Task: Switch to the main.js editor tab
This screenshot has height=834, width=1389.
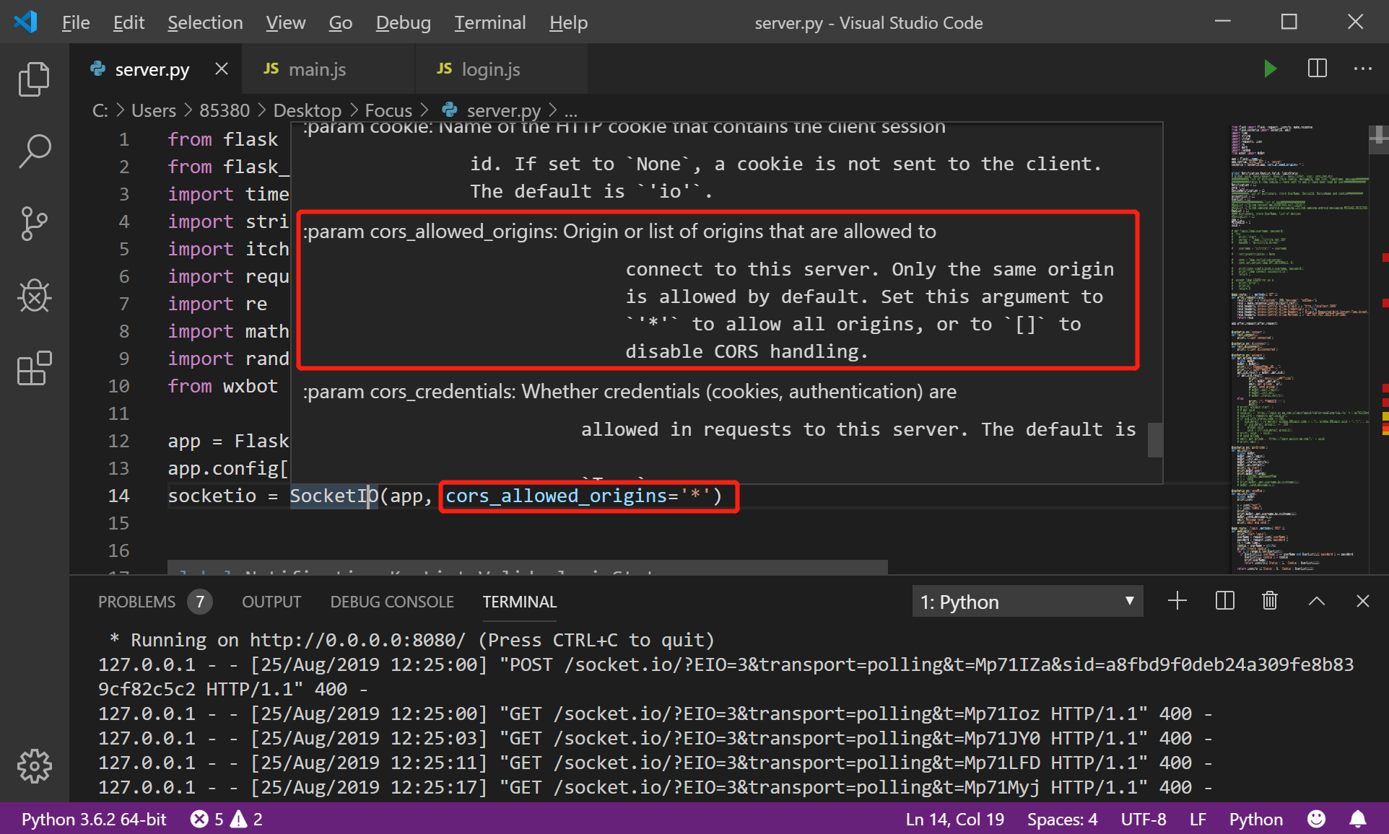Action: point(317,69)
